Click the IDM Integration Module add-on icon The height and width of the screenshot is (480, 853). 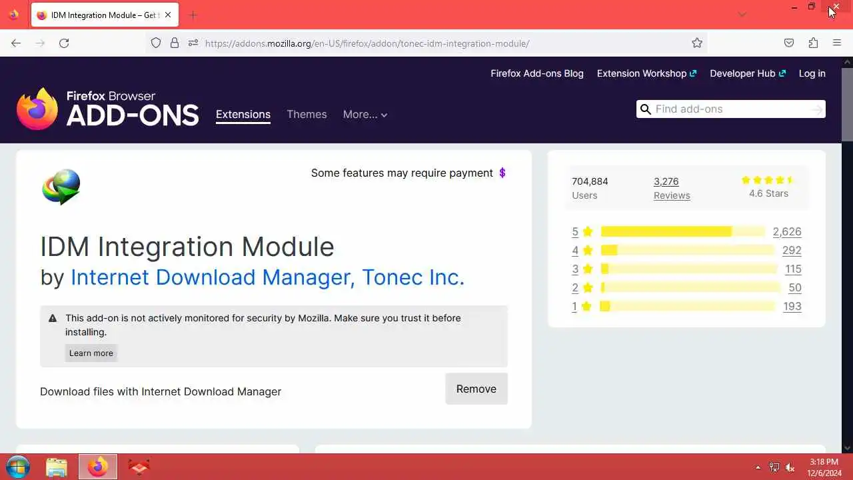(61, 187)
